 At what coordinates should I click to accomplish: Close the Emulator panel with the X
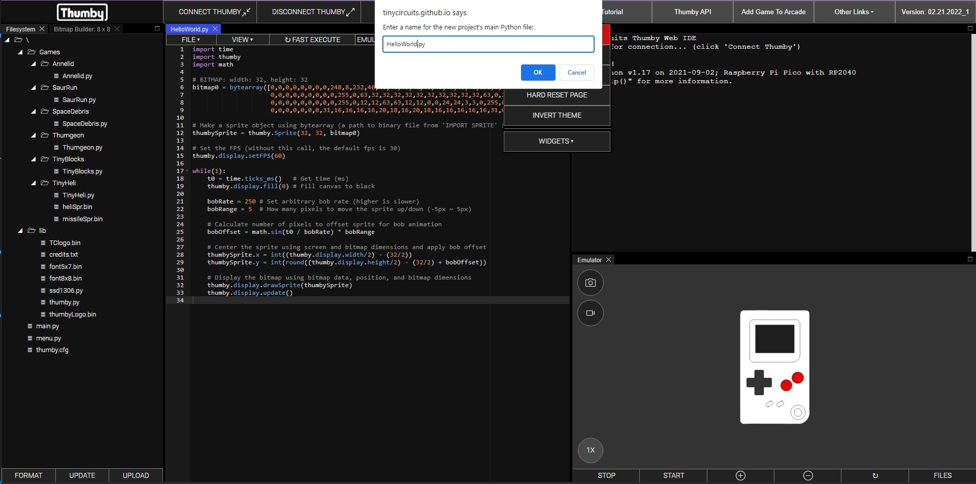pos(608,260)
